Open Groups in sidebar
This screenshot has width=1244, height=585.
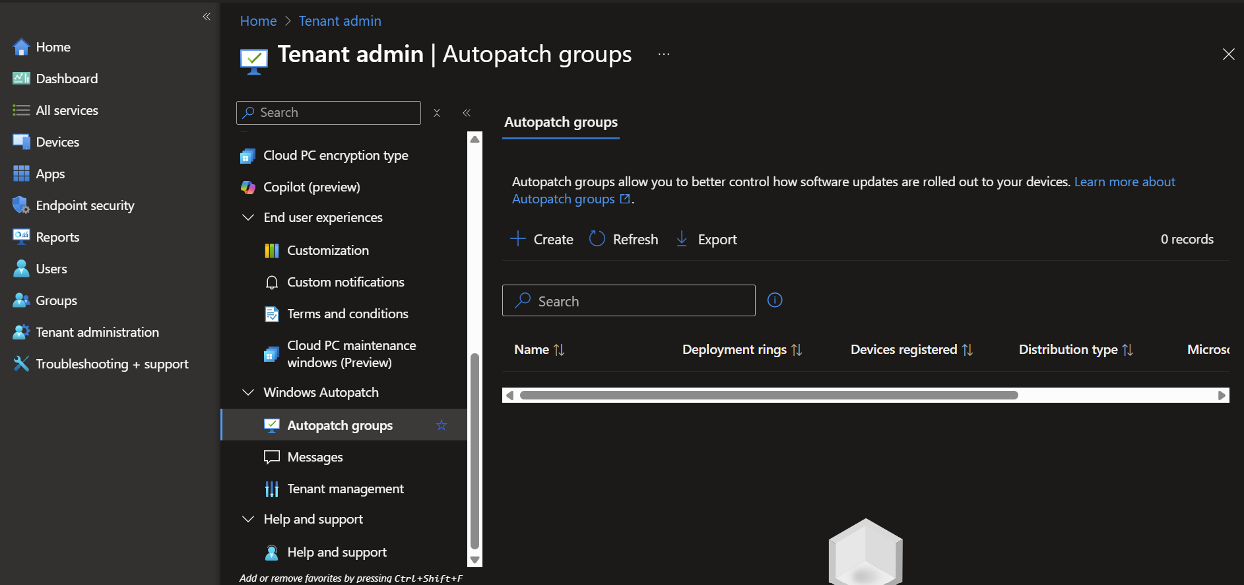point(56,300)
